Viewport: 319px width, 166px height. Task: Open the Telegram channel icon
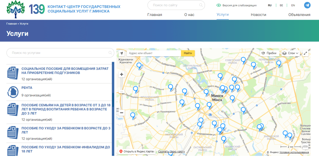307,5
